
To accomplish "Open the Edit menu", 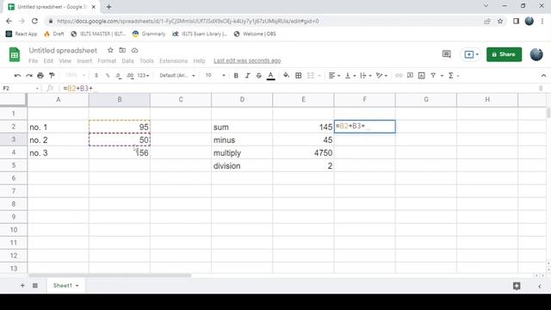I will click(48, 61).
